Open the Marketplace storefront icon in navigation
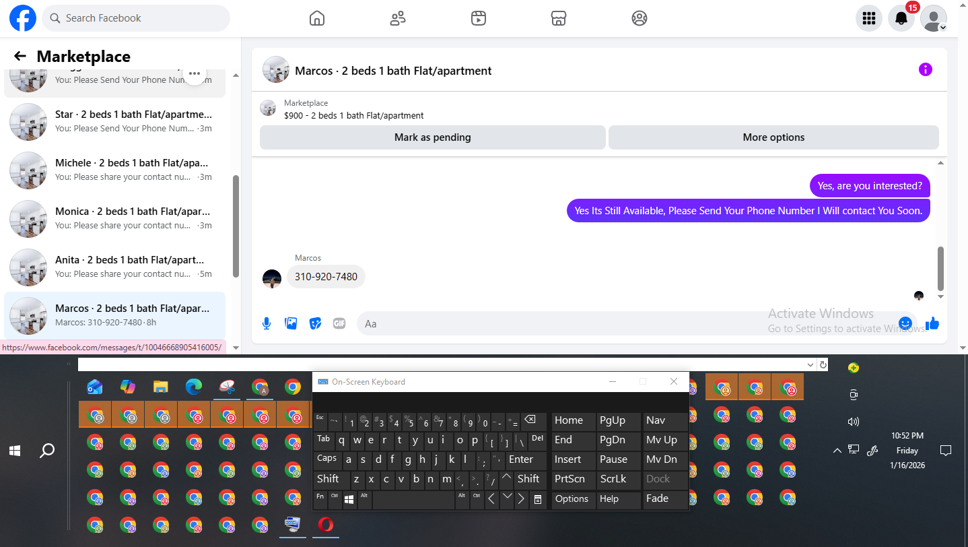The height and width of the screenshot is (547, 968). 559,18
